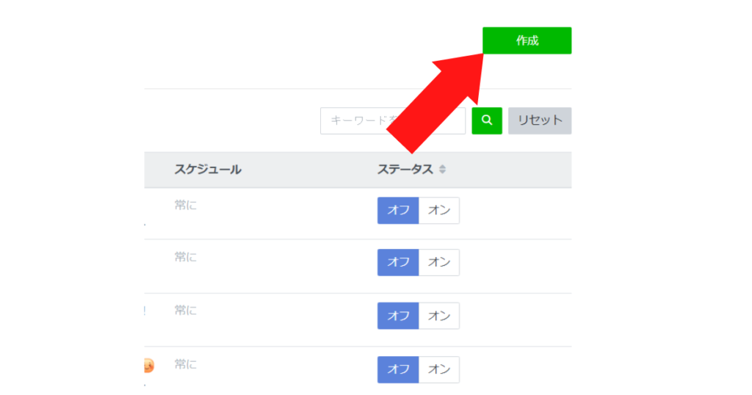Click 常に schedule in fourth row
752x395 pixels.
(186, 364)
